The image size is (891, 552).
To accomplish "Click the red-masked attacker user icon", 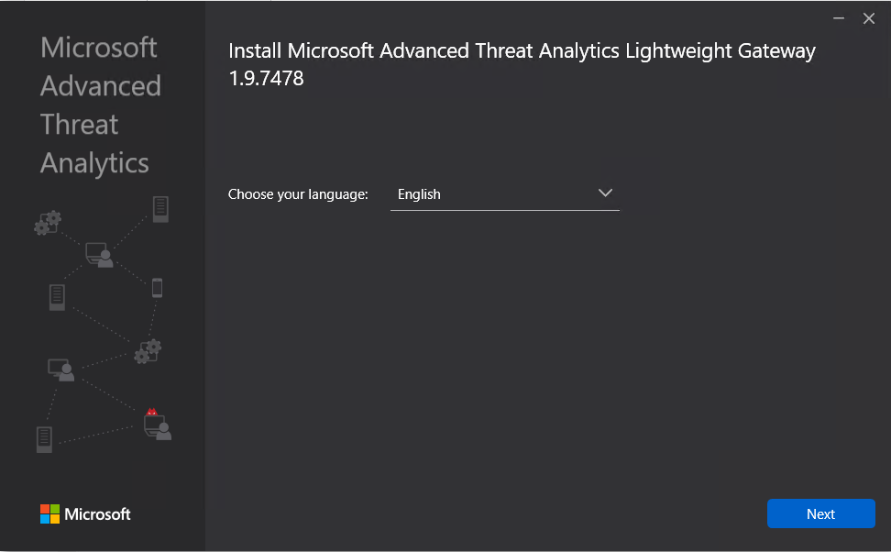I will coord(157,425).
